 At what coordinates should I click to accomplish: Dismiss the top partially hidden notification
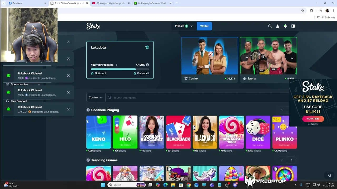click(x=68, y=42)
